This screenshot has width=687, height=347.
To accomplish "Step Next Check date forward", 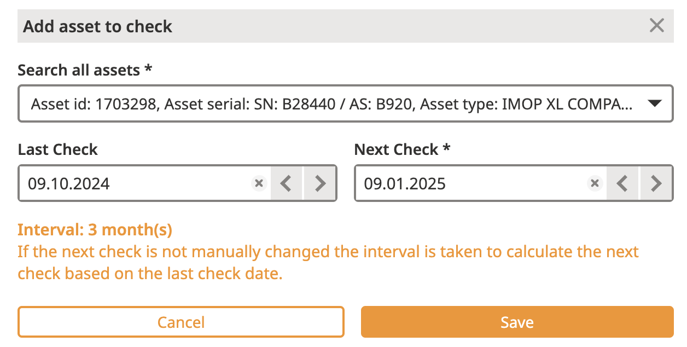I will tap(655, 183).
